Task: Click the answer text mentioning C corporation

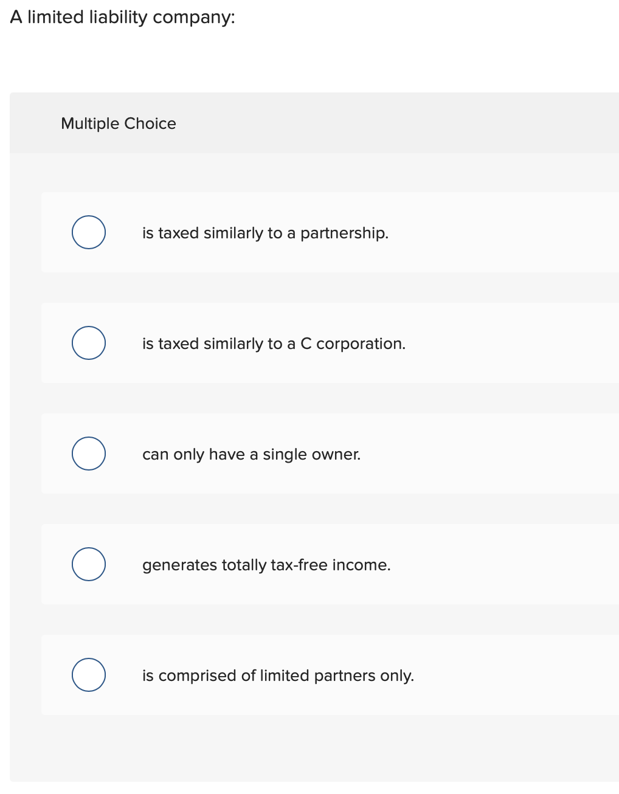Action: 274,343
